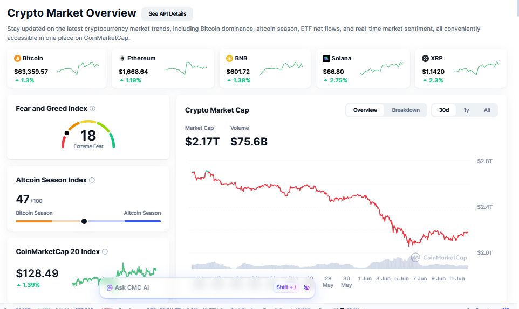Screen dimensions: 519x309
Task: Click the CoinMarketCap 20 Index mini chart
Action: coord(114,275)
